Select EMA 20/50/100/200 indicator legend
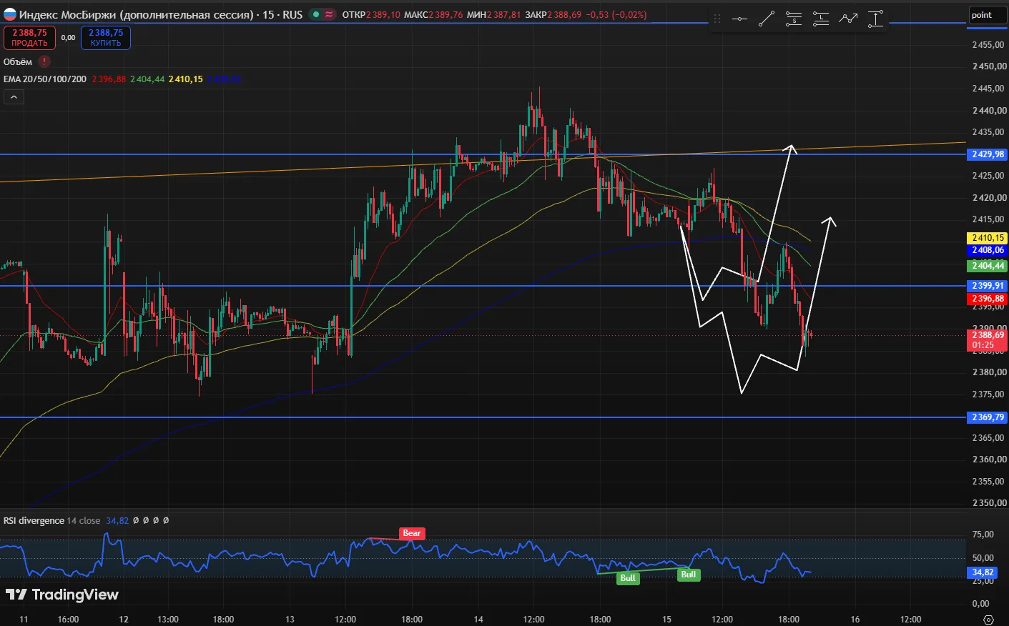This screenshot has height=626, width=1009. (x=45, y=79)
